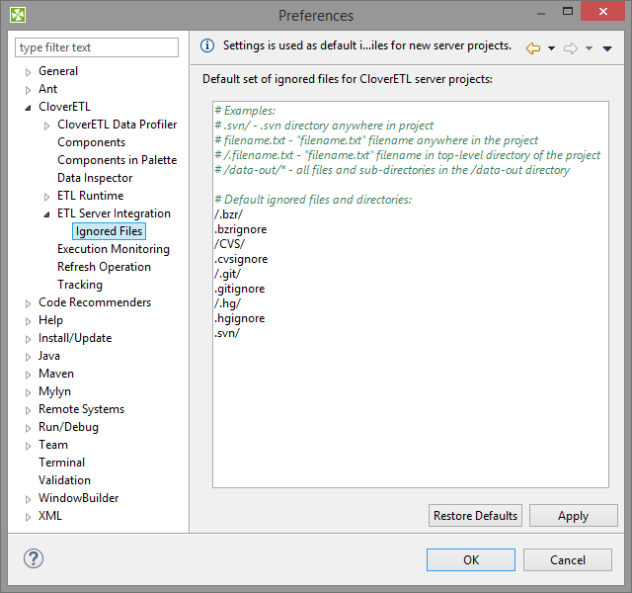The height and width of the screenshot is (593, 632).
Task: Click the help question mark icon
Action: click(x=34, y=559)
